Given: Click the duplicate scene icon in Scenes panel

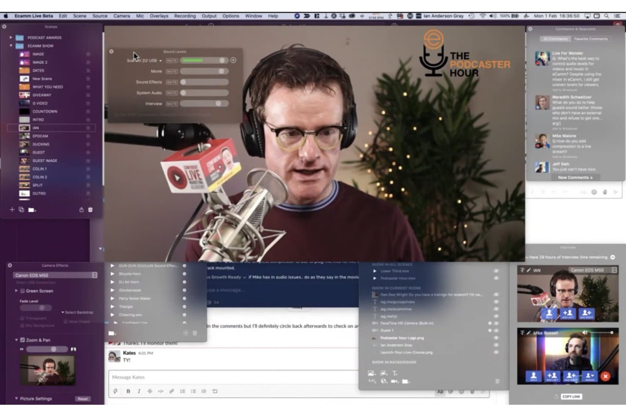Looking at the screenshot, I should [21, 210].
